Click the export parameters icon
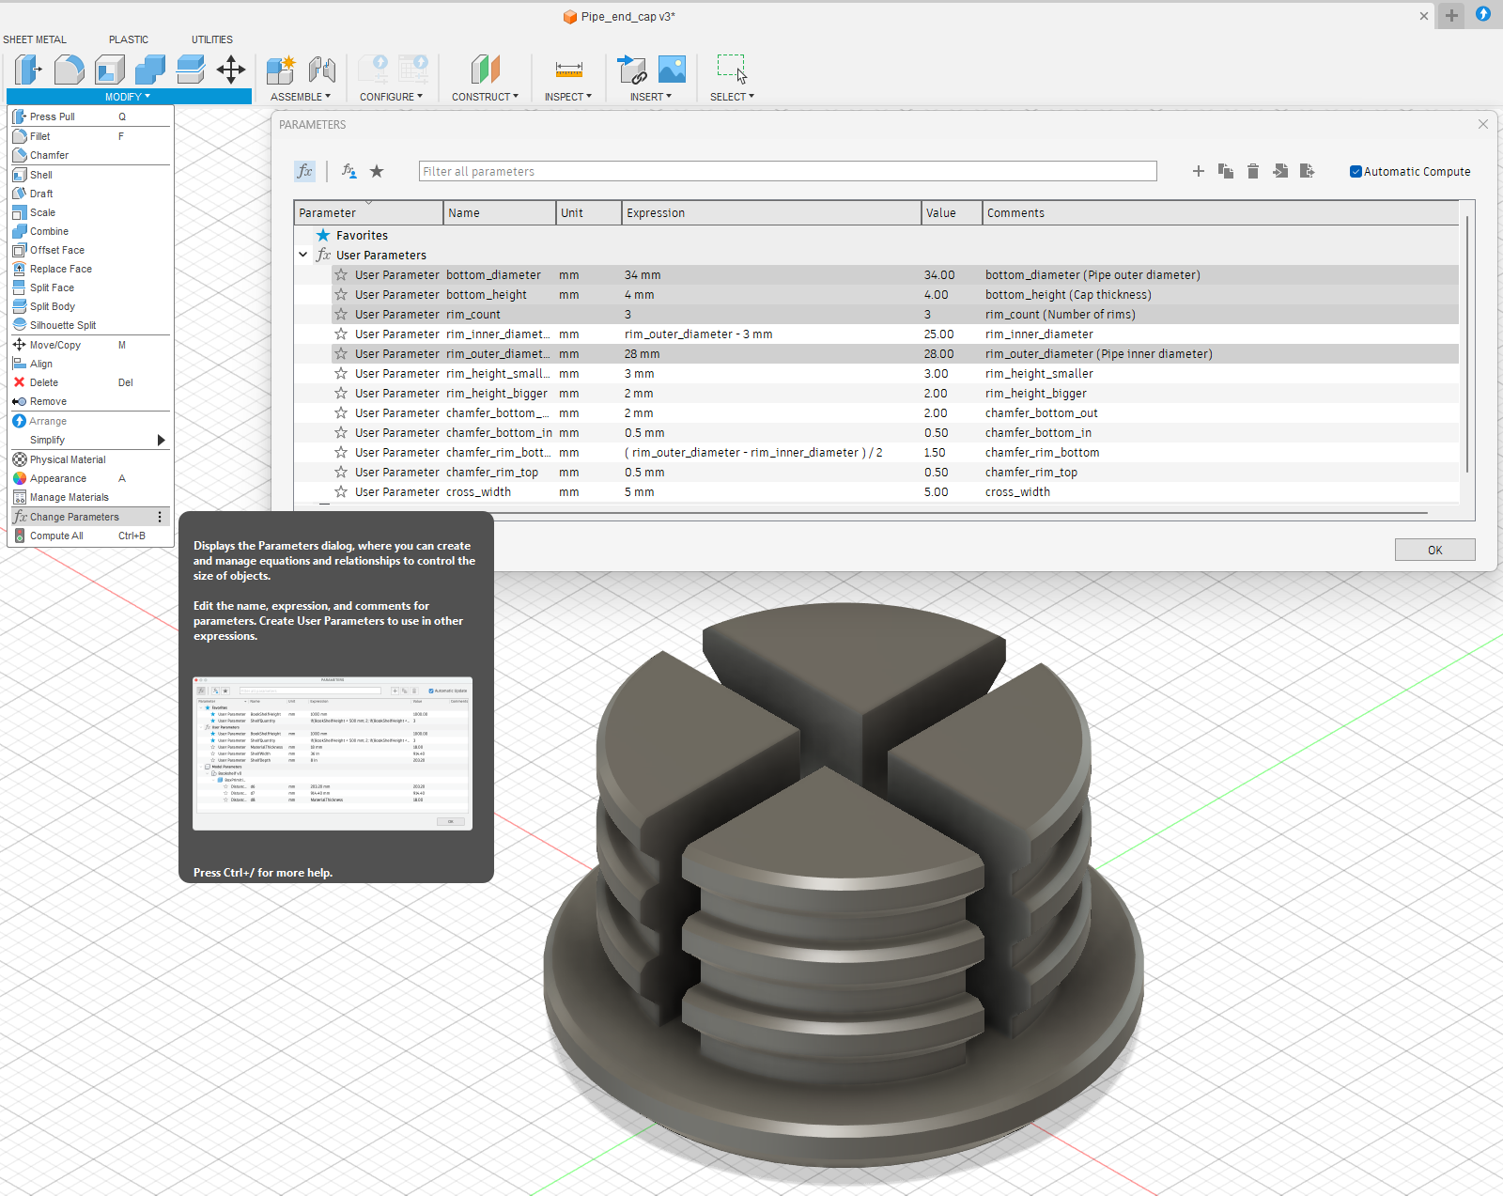This screenshot has height=1196, width=1503. click(1307, 171)
